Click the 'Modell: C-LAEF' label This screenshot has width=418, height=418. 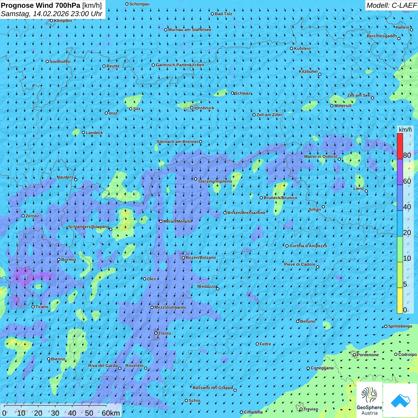point(391,5)
